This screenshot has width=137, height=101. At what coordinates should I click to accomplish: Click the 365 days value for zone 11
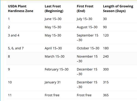(x=106, y=95)
